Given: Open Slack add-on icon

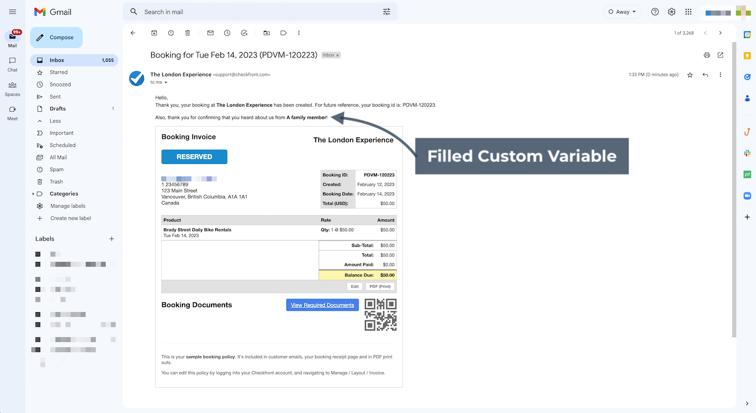Looking at the screenshot, I should click(x=747, y=153).
